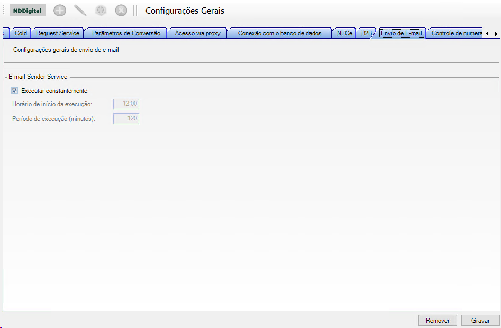This screenshot has width=501, height=328.
Task: Select the Envio de E-mail tab
Action: [401, 33]
